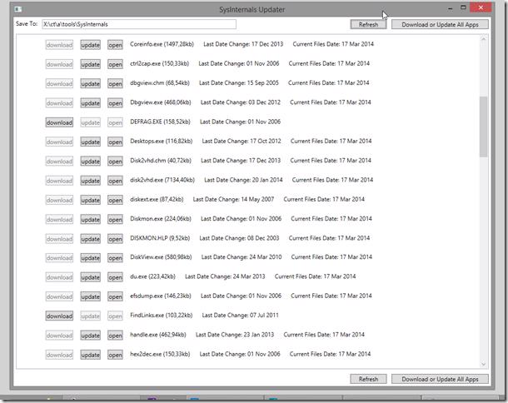Open Disk2vhd.chm
This screenshot has height=403, width=508.
coord(115,162)
